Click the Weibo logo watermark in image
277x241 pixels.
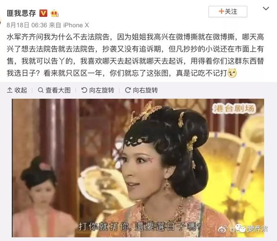pos(222,229)
